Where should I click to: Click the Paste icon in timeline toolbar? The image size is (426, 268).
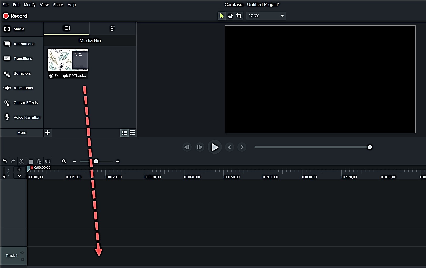pos(39,161)
